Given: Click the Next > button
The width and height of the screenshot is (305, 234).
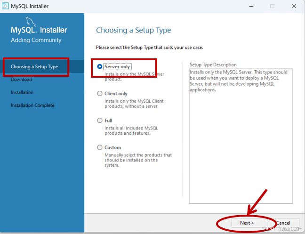Looking at the screenshot, I should pos(247,223).
